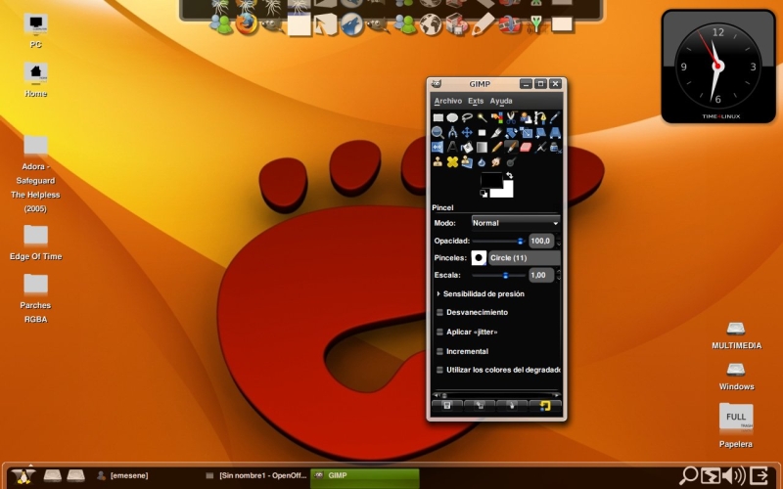Select the Heal bandage tool

(452, 162)
